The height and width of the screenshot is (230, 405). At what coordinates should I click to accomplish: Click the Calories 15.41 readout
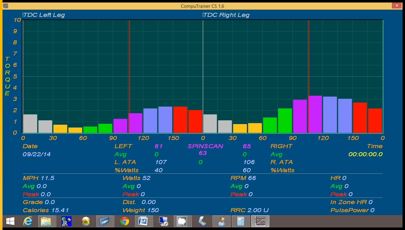pos(46,210)
